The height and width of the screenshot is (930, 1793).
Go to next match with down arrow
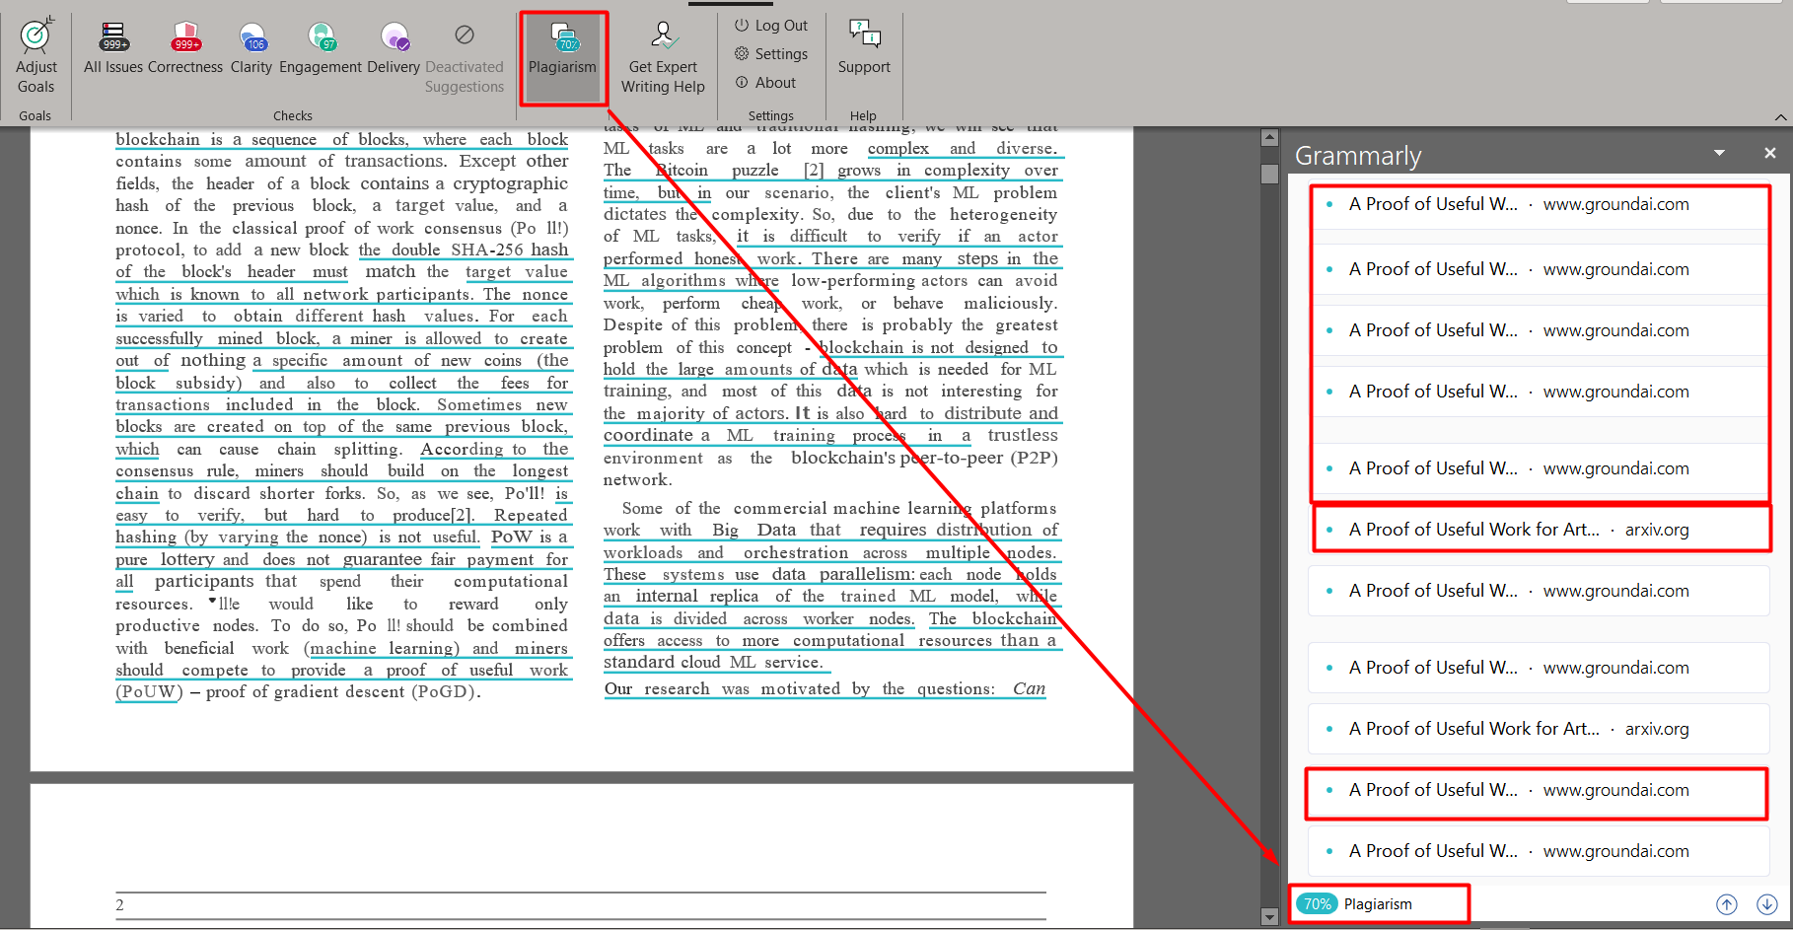pyautogui.click(x=1767, y=904)
